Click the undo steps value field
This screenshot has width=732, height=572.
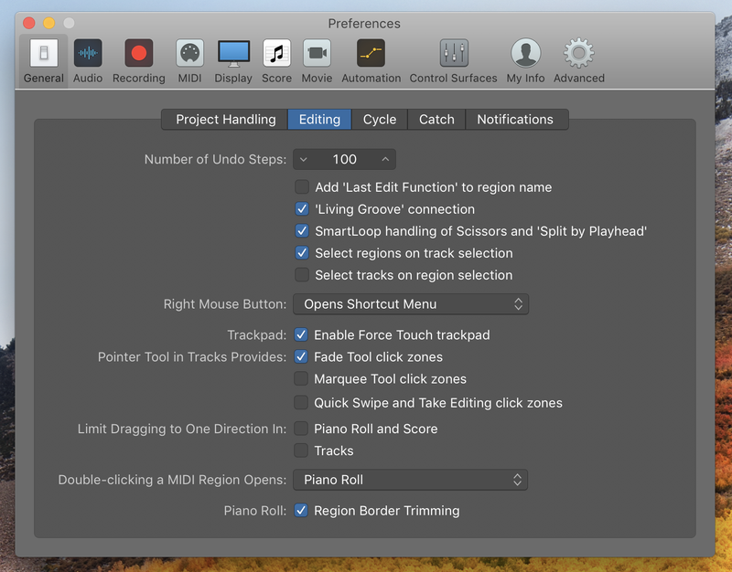tap(345, 159)
